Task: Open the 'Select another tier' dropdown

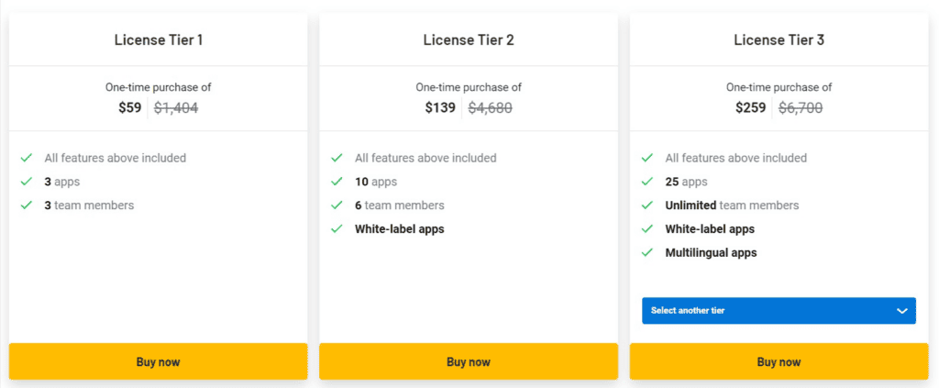Action: (779, 311)
